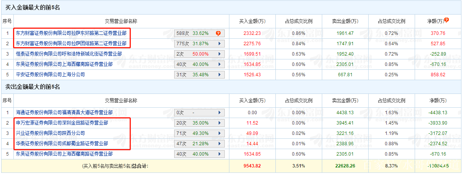Click the sell amount 1747.91
This screenshot has width=463, height=174.
point(345,43)
